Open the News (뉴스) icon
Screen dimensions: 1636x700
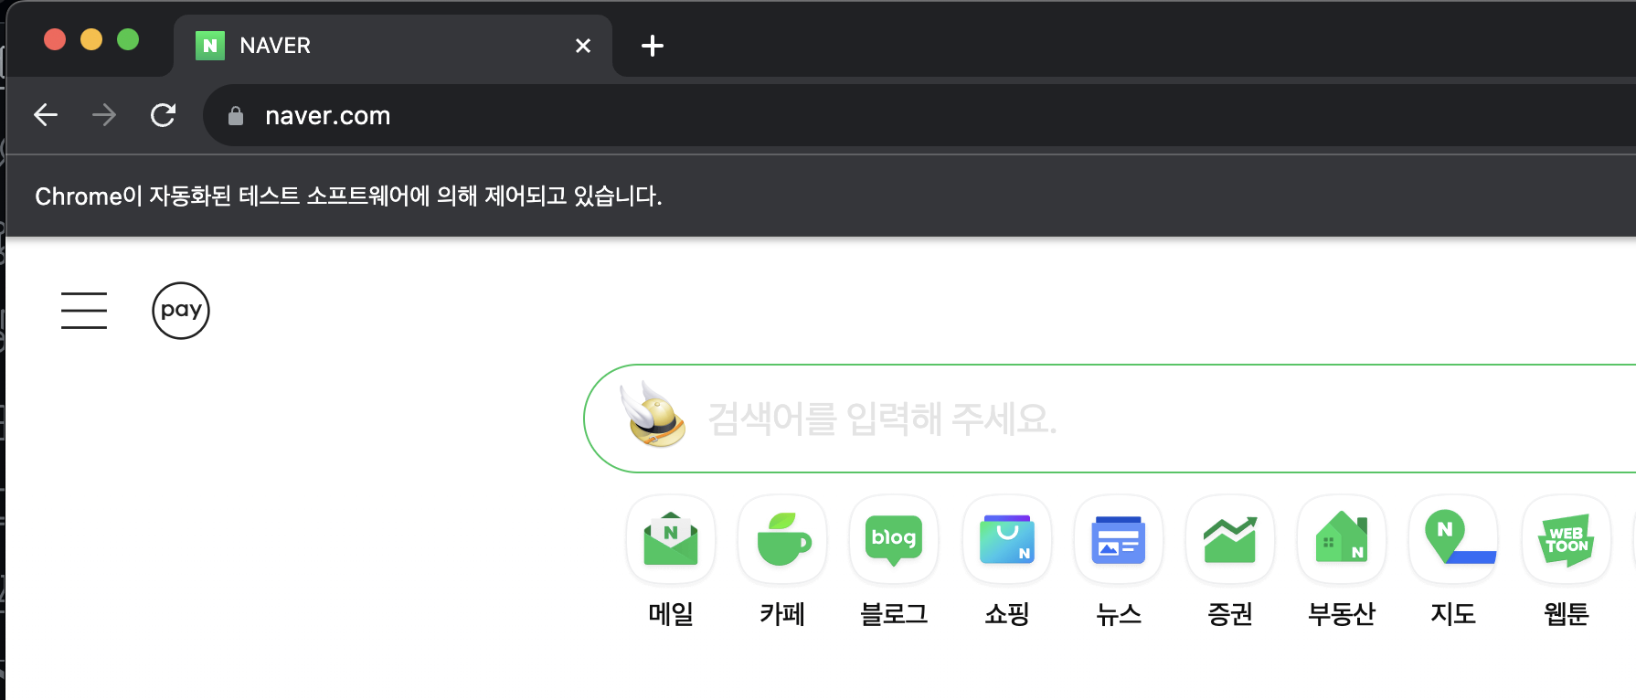[1119, 539]
